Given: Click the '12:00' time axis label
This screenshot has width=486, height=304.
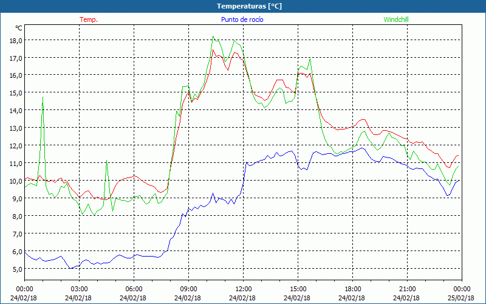Looking at the screenshot, I should 243,289.
